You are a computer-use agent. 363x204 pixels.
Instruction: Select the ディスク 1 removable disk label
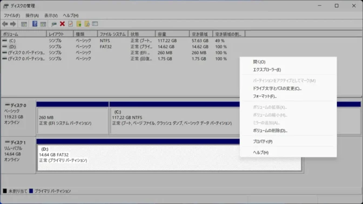coord(18,155)
